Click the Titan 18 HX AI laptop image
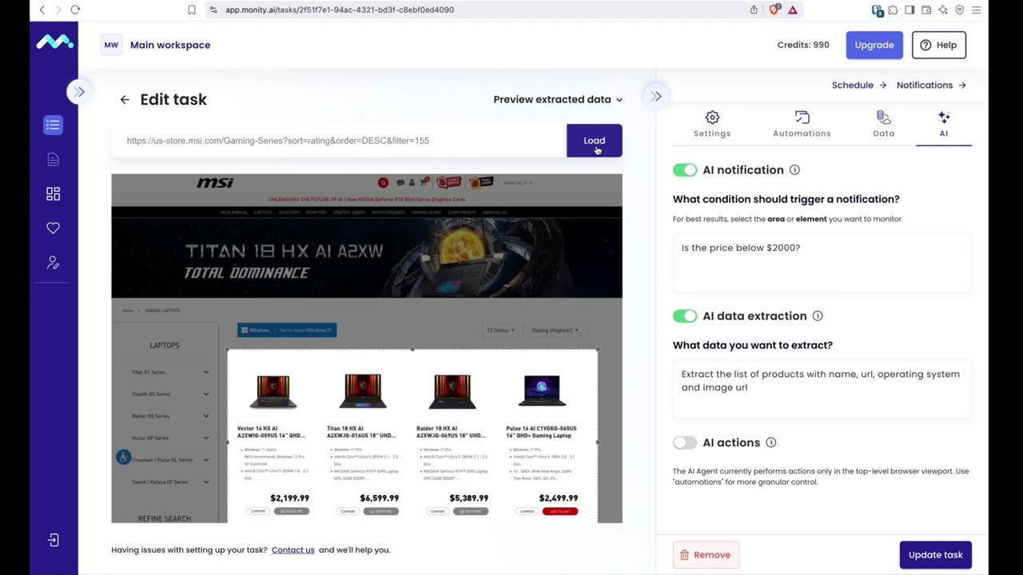The image size is (1023, 575). pyautogui.click(x=362, y=391)
